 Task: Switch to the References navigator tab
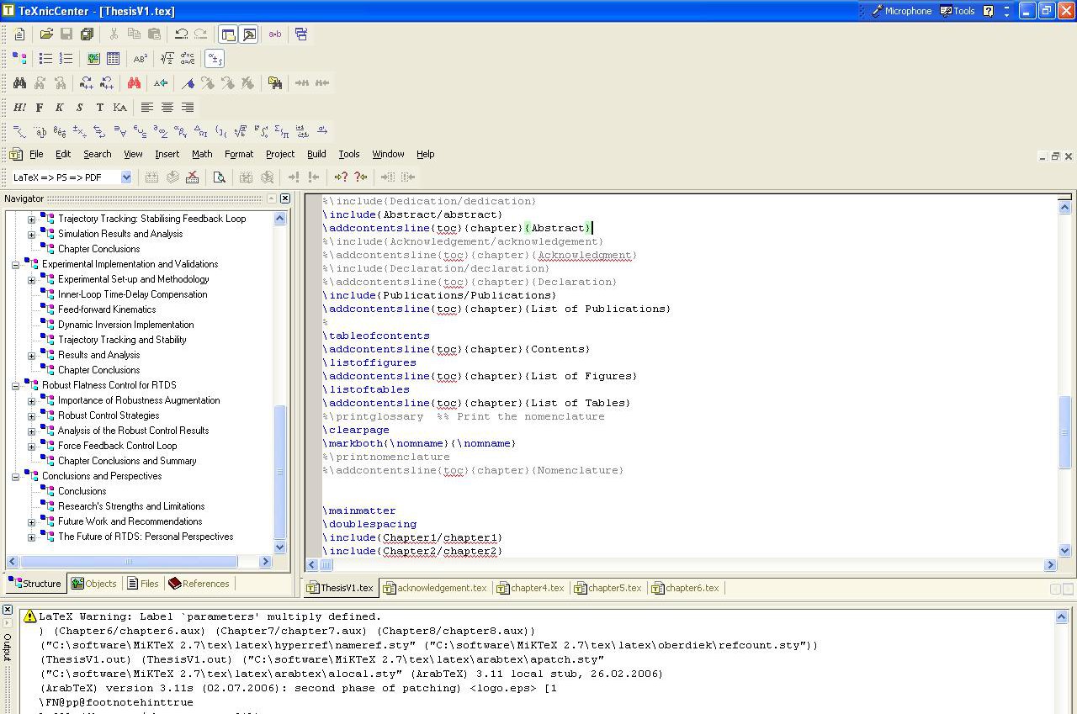tap(199, 584)
